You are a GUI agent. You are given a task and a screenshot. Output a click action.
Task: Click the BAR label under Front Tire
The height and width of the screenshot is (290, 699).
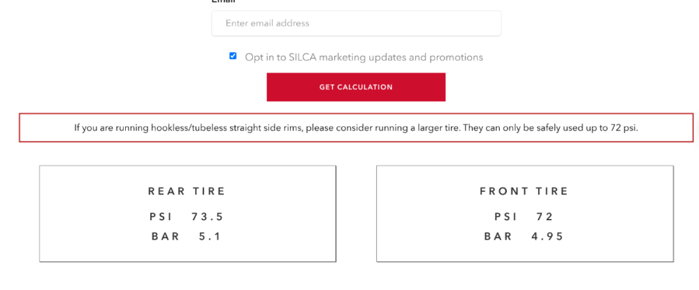[498, 236]
